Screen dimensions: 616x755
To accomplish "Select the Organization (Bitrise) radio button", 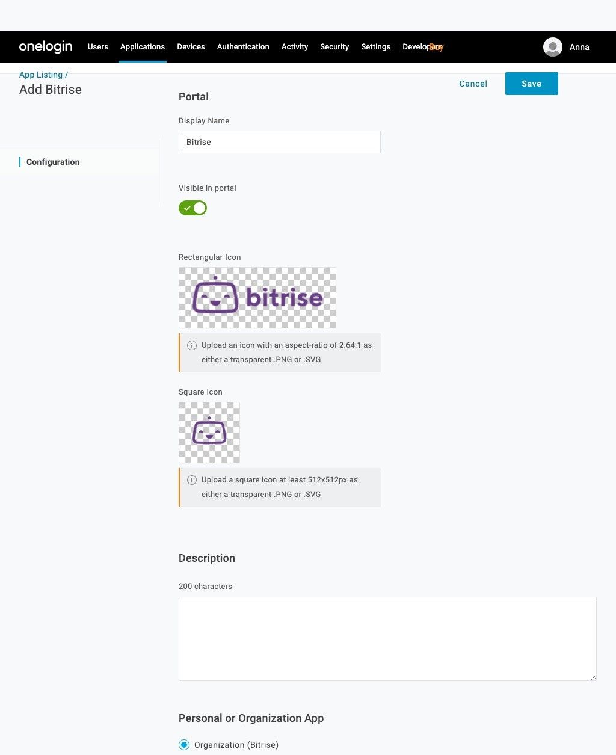I will [183, 745].
